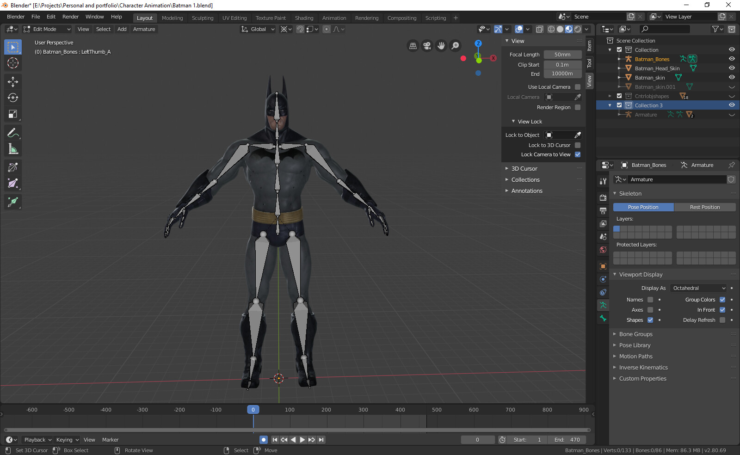Switch to wireframe viewport shading icon
Screen dimensions: 740x455
tap(551, 29)
